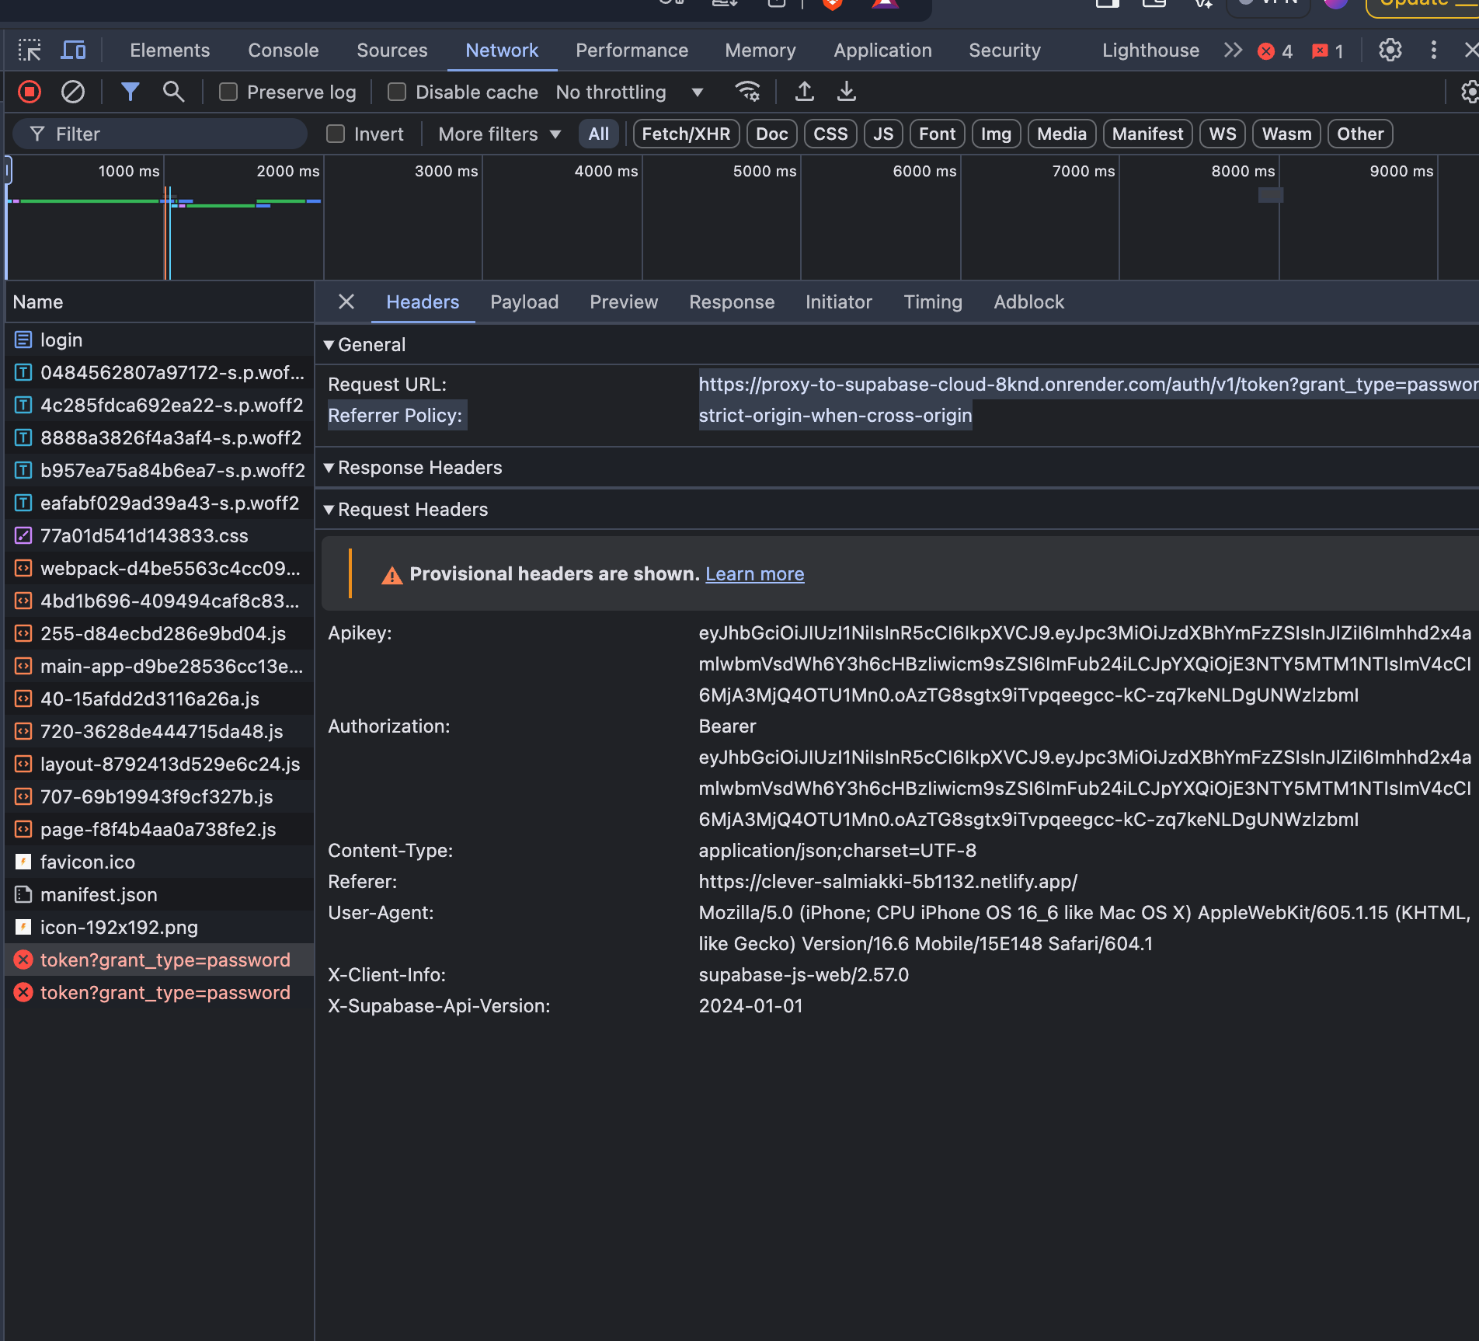Open the Console panel tab

[283, 51]
